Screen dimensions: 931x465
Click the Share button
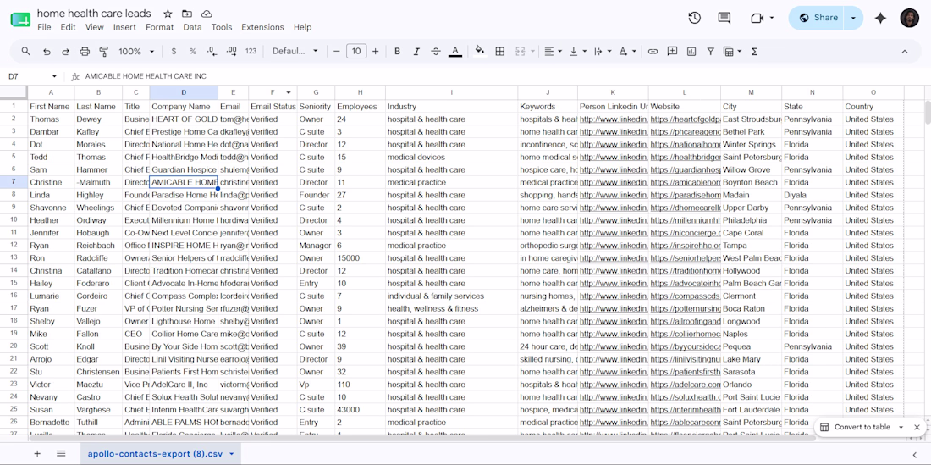[x=818, y=18]
